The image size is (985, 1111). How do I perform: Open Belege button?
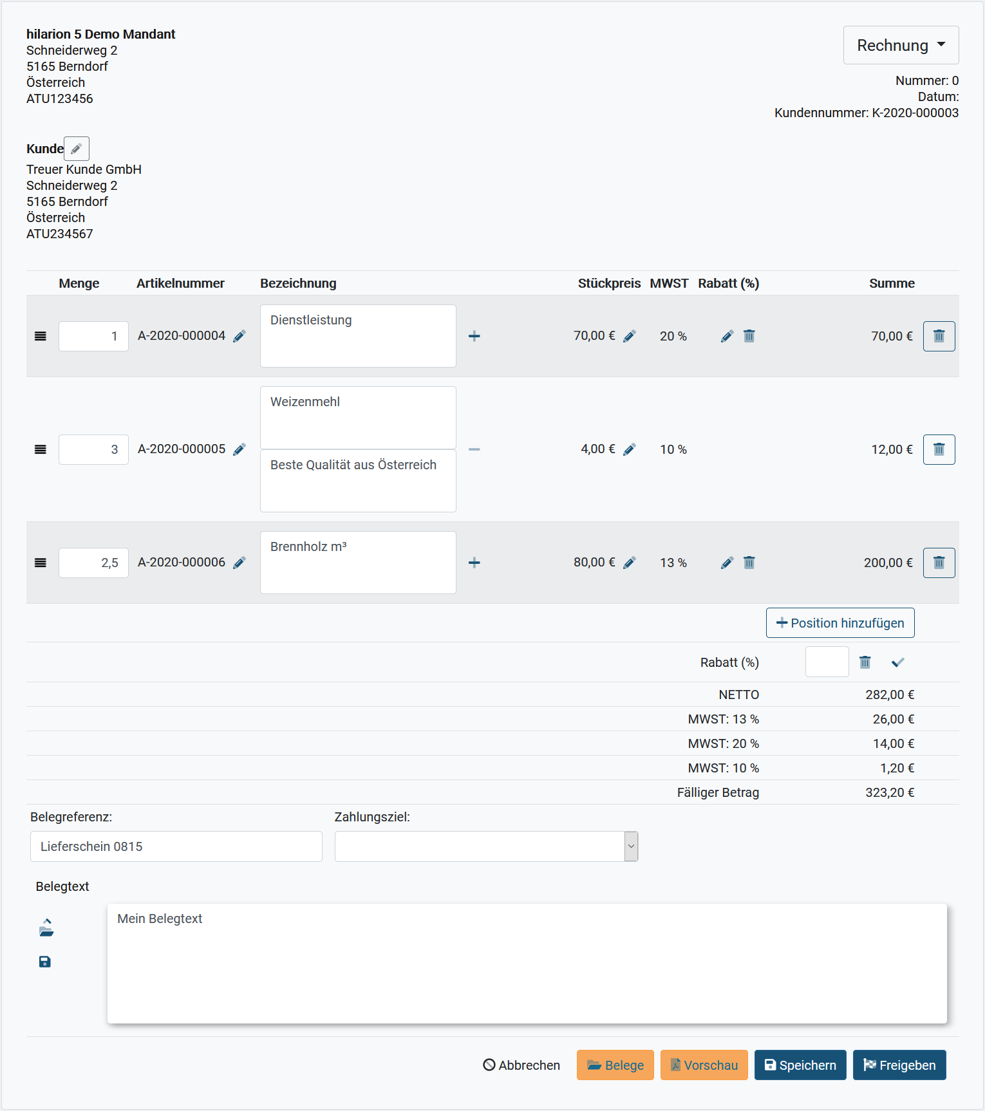[x=615, y=1065]
